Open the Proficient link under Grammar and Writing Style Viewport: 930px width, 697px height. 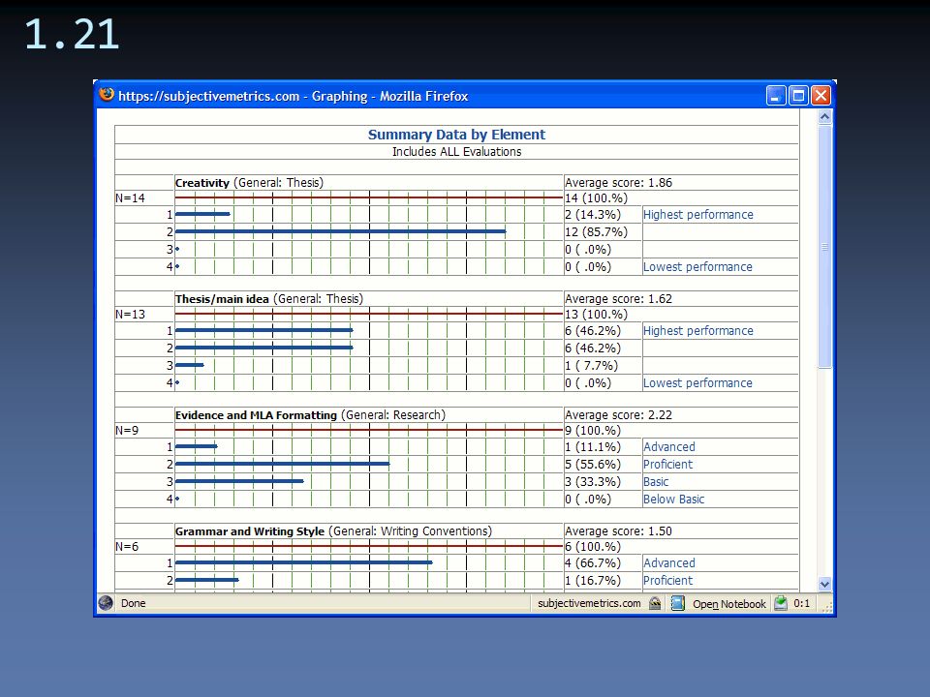[x=667, y=580]
